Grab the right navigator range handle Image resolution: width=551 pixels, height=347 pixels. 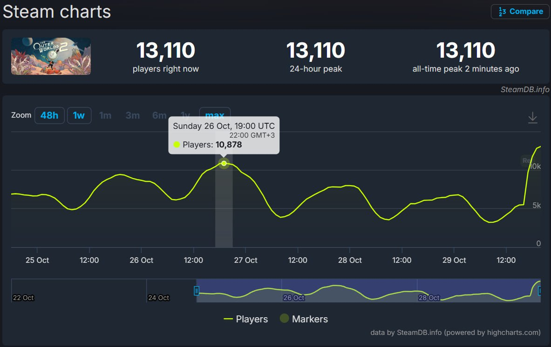point(540,291)
